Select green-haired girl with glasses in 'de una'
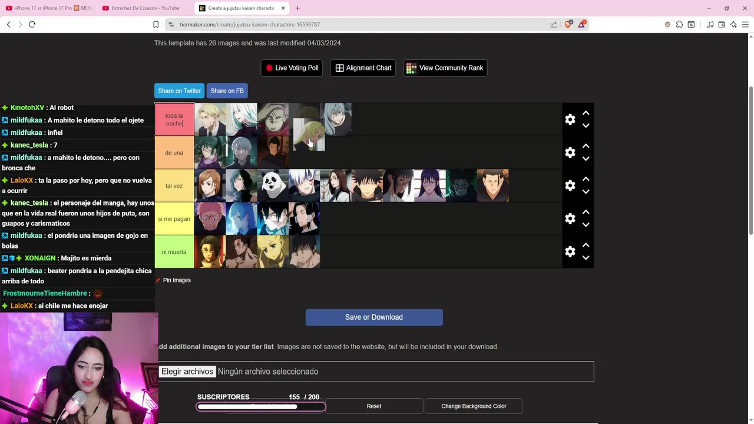The image size is (754, 424). 210,153
